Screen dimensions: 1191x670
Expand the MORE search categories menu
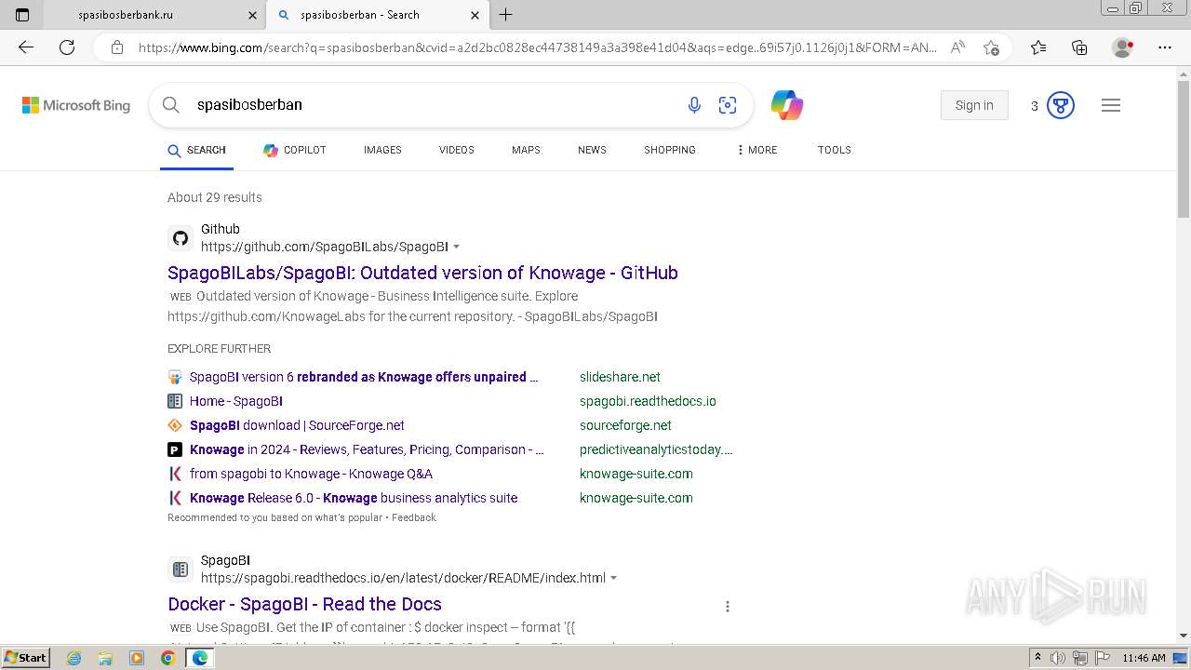click(756, 150)
